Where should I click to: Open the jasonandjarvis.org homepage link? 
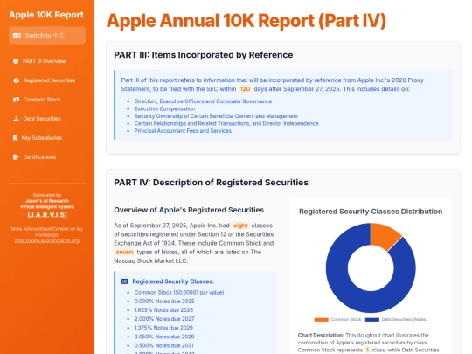click(x=47, y=241)
